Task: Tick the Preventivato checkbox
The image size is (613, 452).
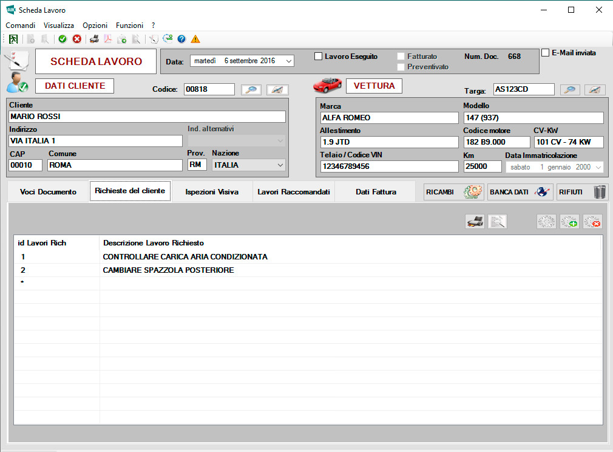Action: pos(401,67)
